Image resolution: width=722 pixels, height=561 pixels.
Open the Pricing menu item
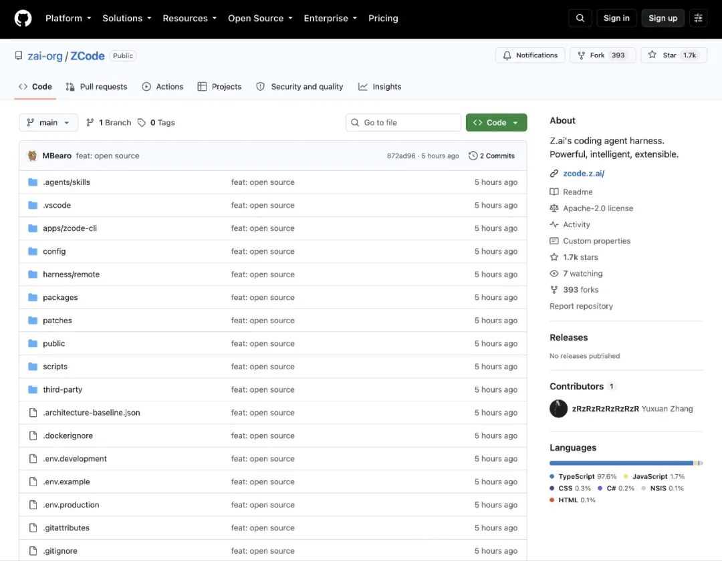[x=383, y=19]
